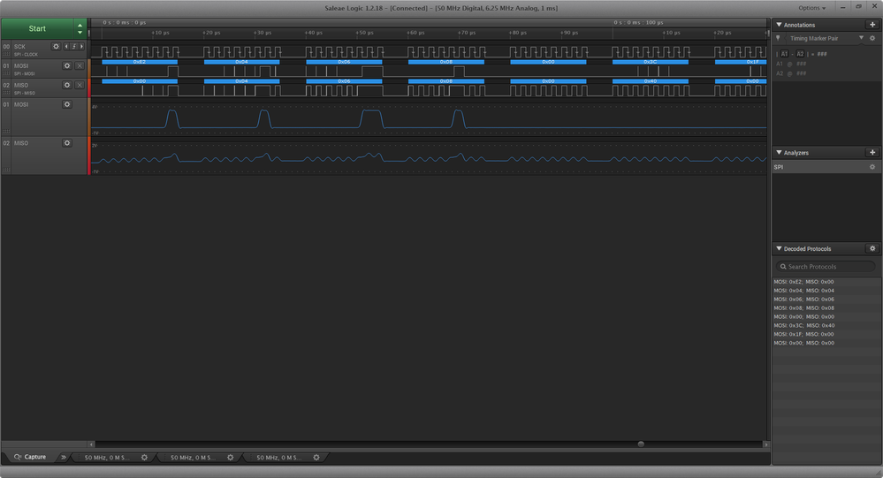
Task: Click analog MISO channel drag handle dots
Action: tap(6, 169)
